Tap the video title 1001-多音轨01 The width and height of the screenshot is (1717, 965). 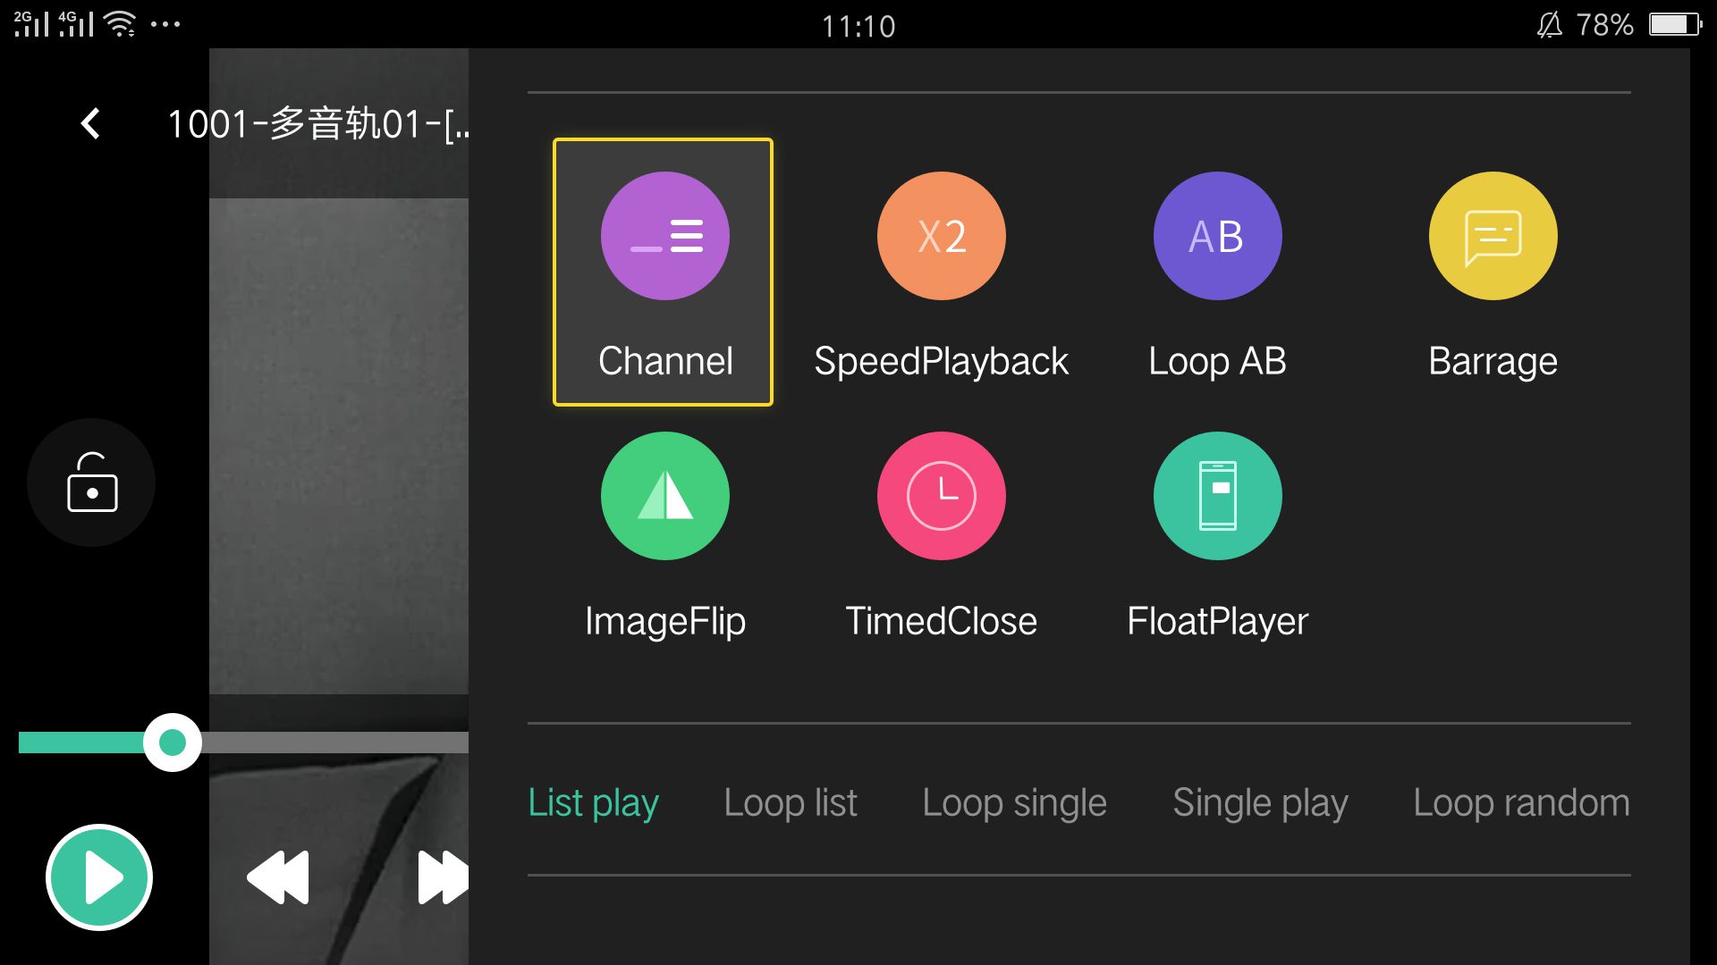click(317, 123)
